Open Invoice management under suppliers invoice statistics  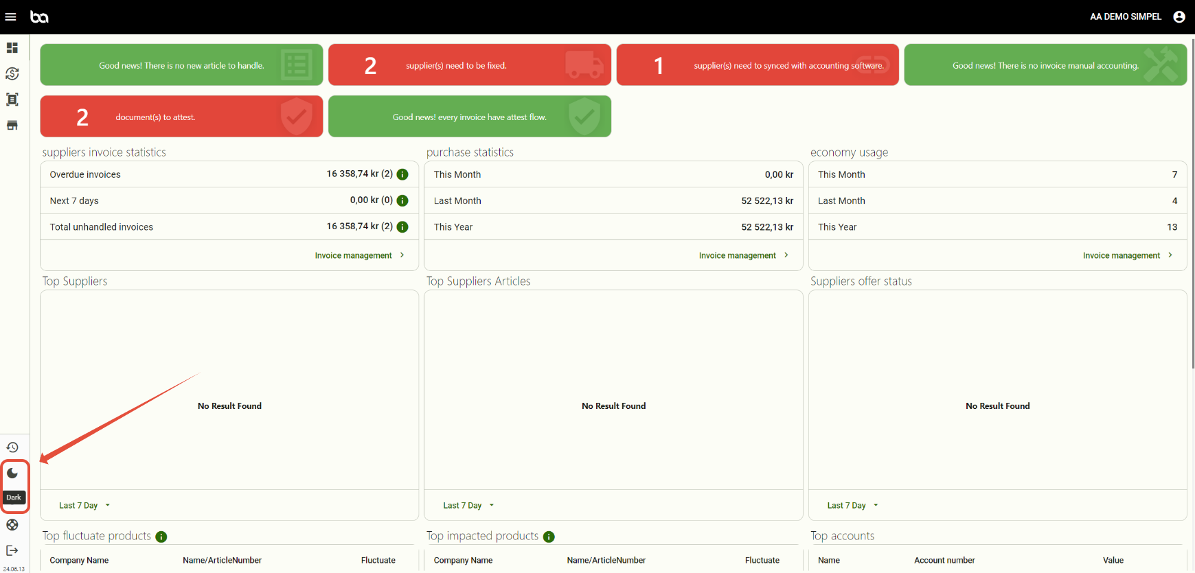pos(359,255)
